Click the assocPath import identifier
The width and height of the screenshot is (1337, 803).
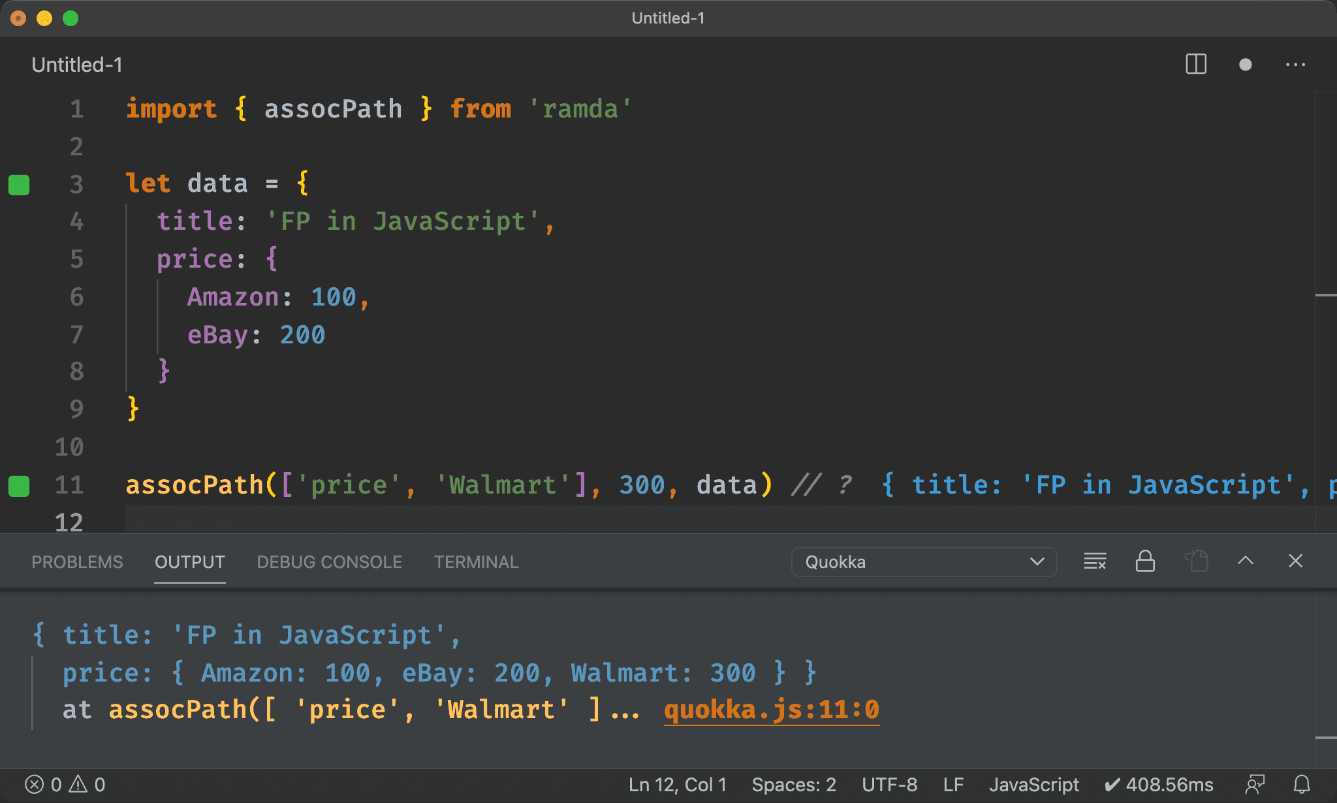333,109
